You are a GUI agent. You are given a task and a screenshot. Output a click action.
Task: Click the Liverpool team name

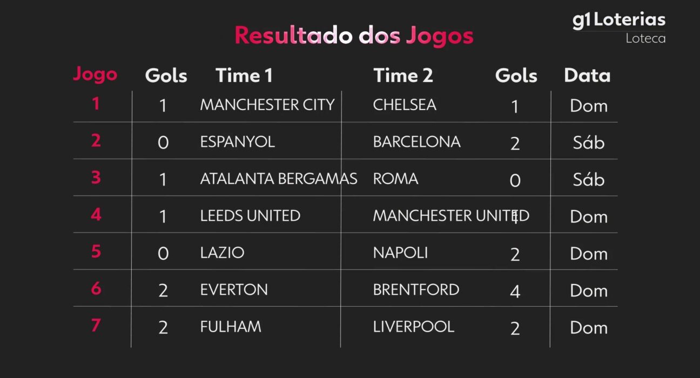[x=413, y=326]
